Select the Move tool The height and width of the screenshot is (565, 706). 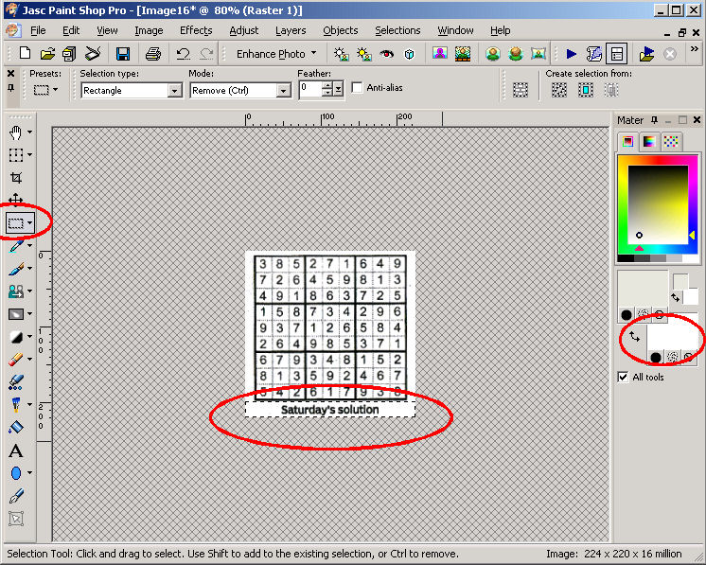[16, 201]
